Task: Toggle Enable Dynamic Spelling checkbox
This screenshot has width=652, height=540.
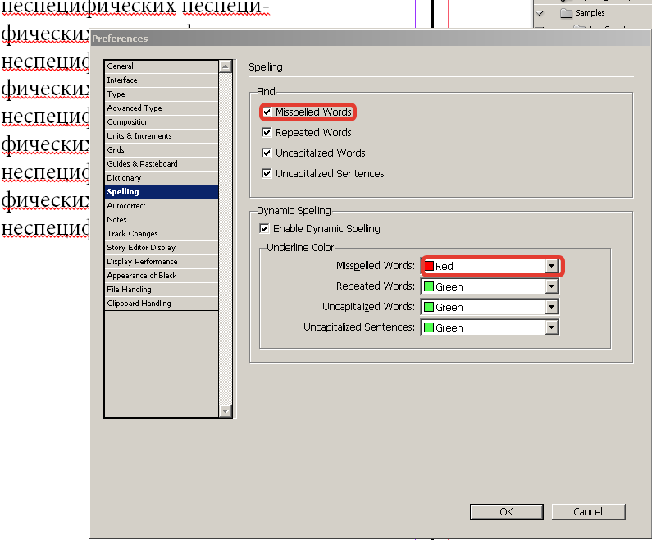Action: pos(264,228)
